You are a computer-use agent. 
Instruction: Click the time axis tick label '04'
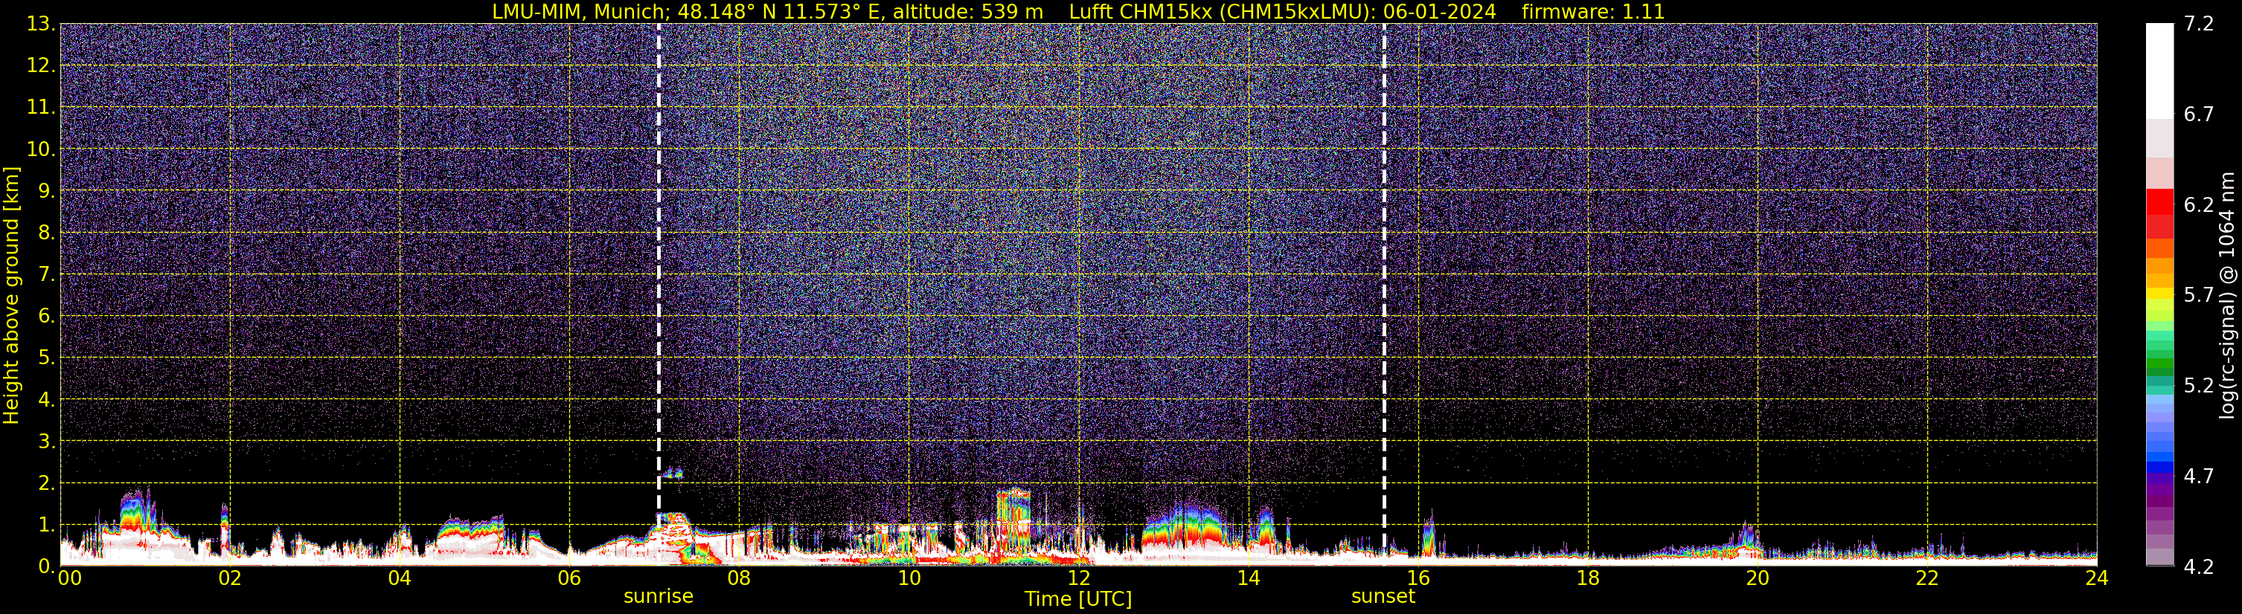pos(400,578)
